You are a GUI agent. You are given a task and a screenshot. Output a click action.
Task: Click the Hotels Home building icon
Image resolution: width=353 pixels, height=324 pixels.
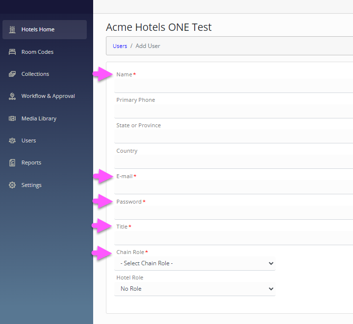[x=12, y=29]
